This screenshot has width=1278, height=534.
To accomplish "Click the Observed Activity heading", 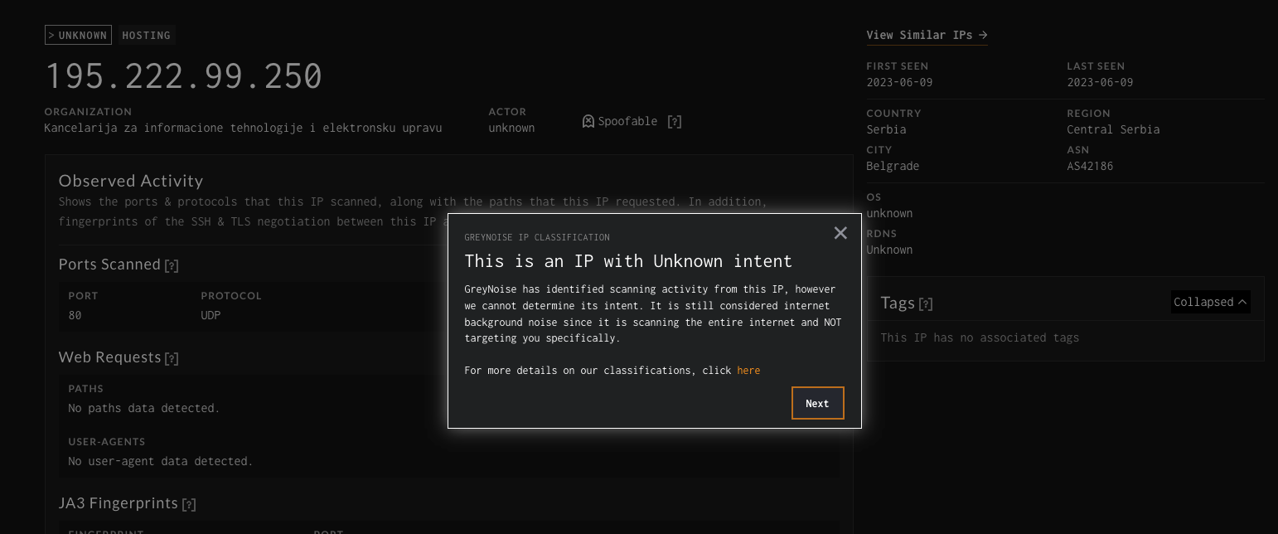I will click(131, 181).
